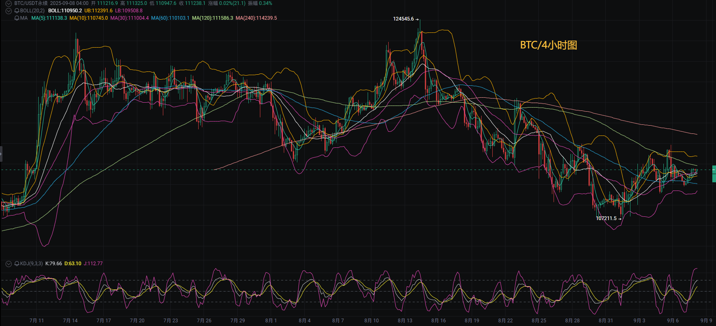The image size is (716, 326).
Task: Click the UB:112391.6 upper band label
Action: click(x=98, y=11)
